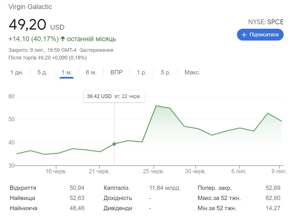Viewport: 298px width, 218px height.
Task: Click the Дивіденди label
Action: [x=118, y=208]
